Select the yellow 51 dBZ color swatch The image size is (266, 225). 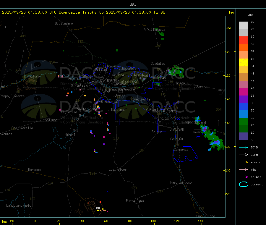[244, 62]
